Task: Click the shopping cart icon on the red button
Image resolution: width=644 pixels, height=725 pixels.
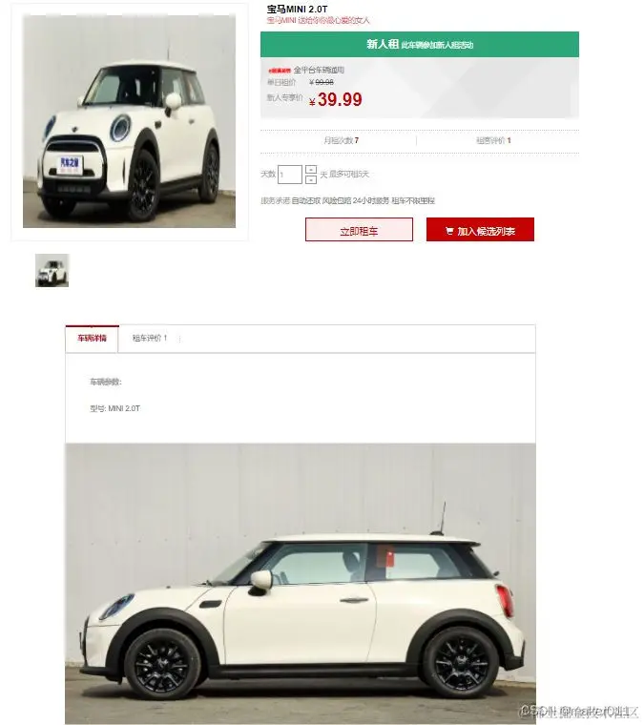Action: [449, 231]
